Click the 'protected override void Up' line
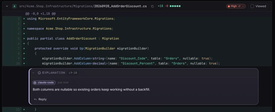 (91, 48)
